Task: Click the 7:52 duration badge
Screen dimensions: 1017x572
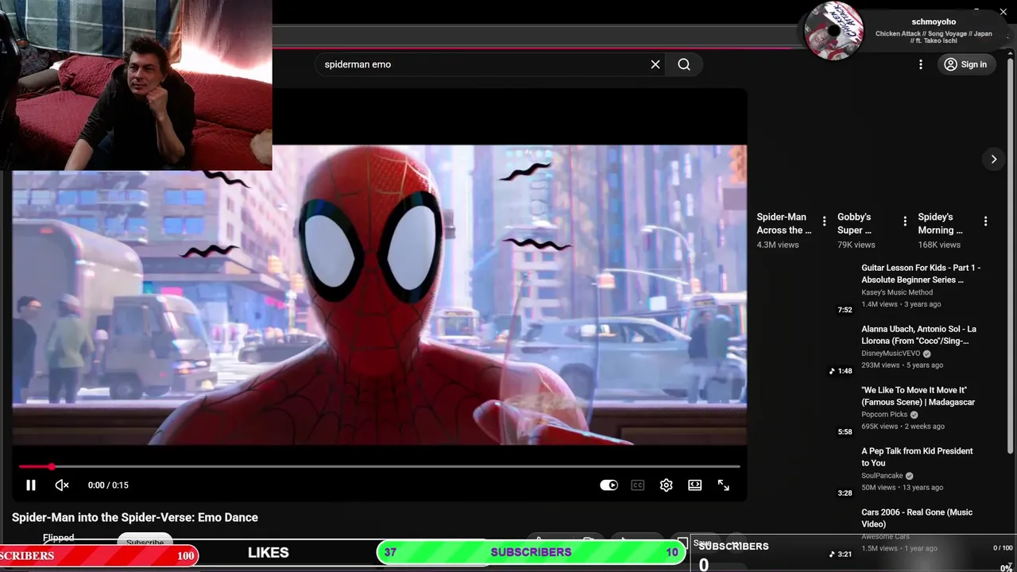Action: click(x=845, y=310)
